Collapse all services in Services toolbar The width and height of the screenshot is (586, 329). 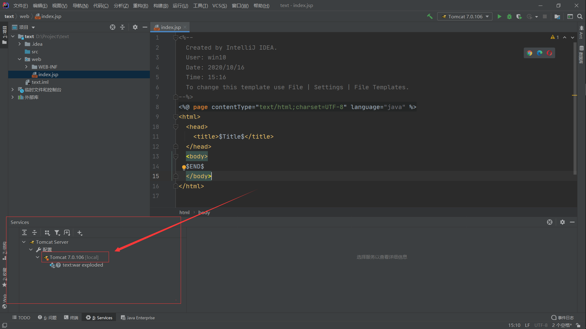click(x=34, y=233)
